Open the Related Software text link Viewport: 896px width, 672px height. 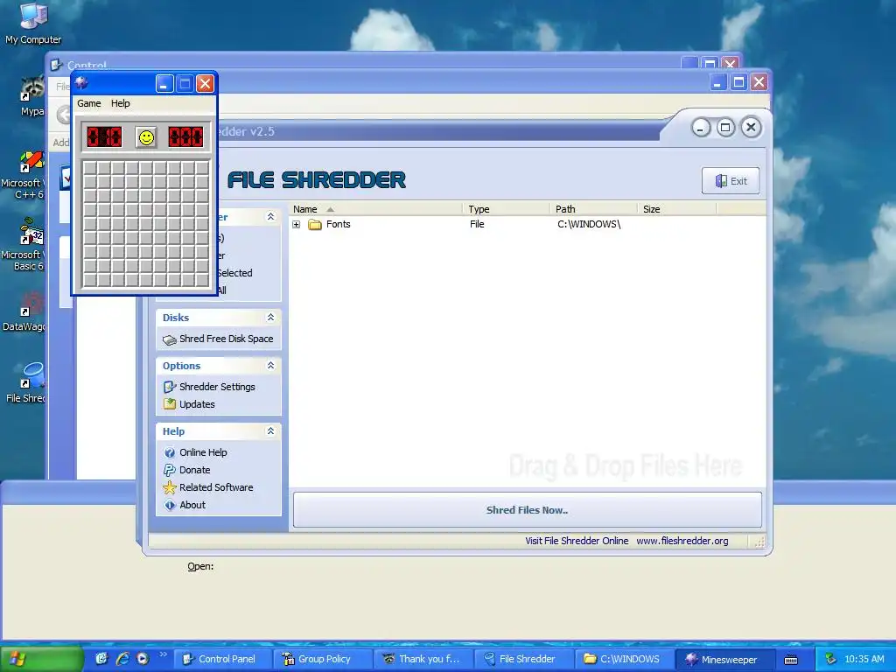click(x=216, y=487)
